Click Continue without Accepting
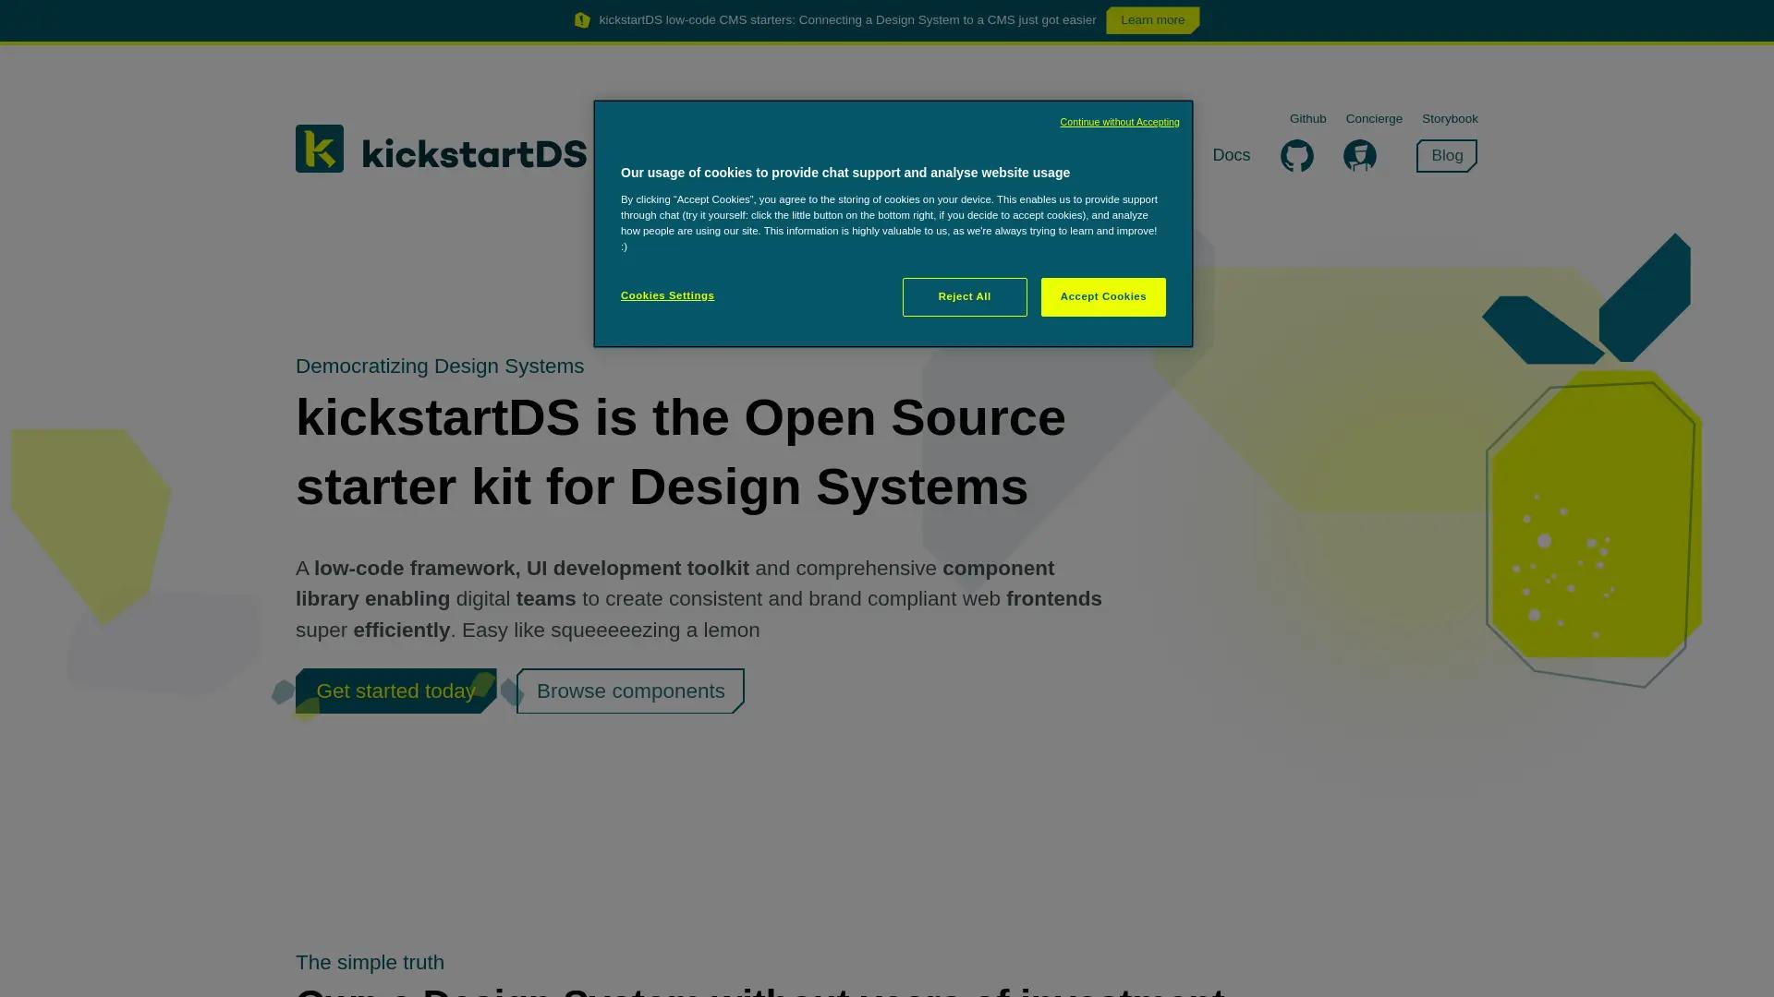The height and width of the screenshot is (997, 1774). pos(1118,122)
